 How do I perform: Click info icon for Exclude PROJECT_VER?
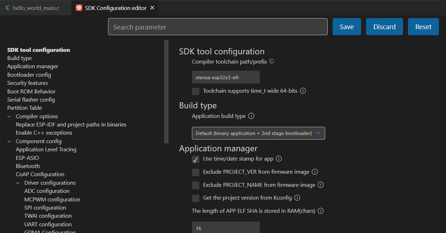point(315,172)
